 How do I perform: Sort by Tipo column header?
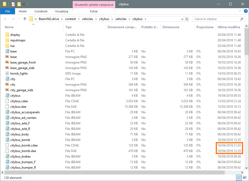(x=85, y=27)
